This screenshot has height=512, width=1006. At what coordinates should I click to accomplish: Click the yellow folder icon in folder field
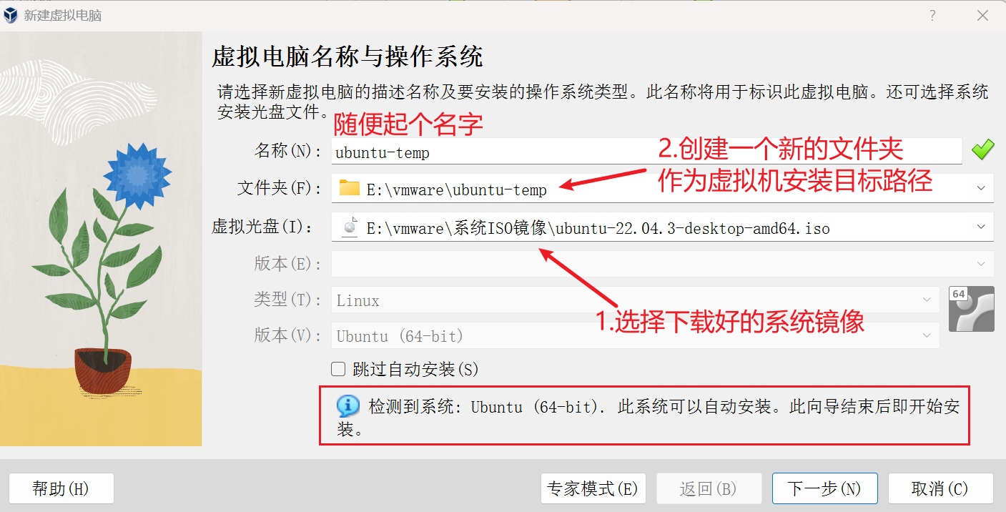[350, 188]
